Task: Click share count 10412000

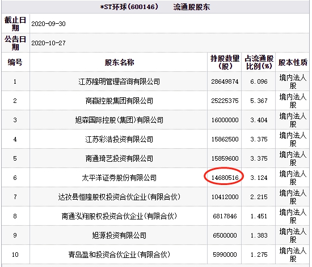Action: click(225, 197)
